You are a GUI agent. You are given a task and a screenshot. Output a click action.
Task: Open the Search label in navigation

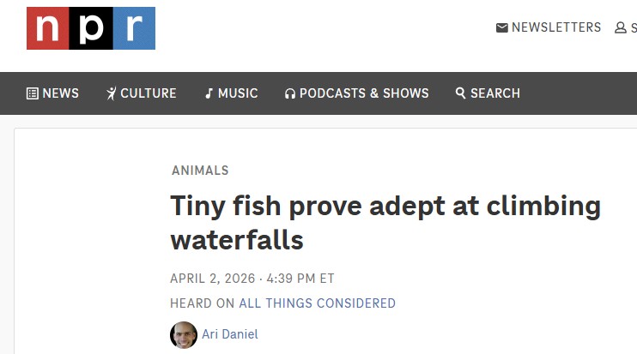[x=495, y=93]
